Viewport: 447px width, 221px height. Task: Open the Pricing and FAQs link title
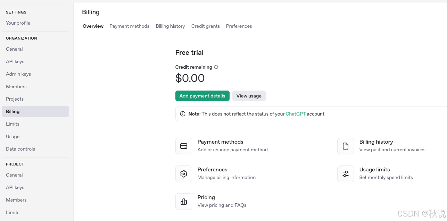point(206,197)
